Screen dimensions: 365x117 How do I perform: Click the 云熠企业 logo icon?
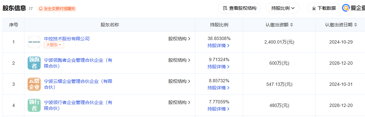34,84
